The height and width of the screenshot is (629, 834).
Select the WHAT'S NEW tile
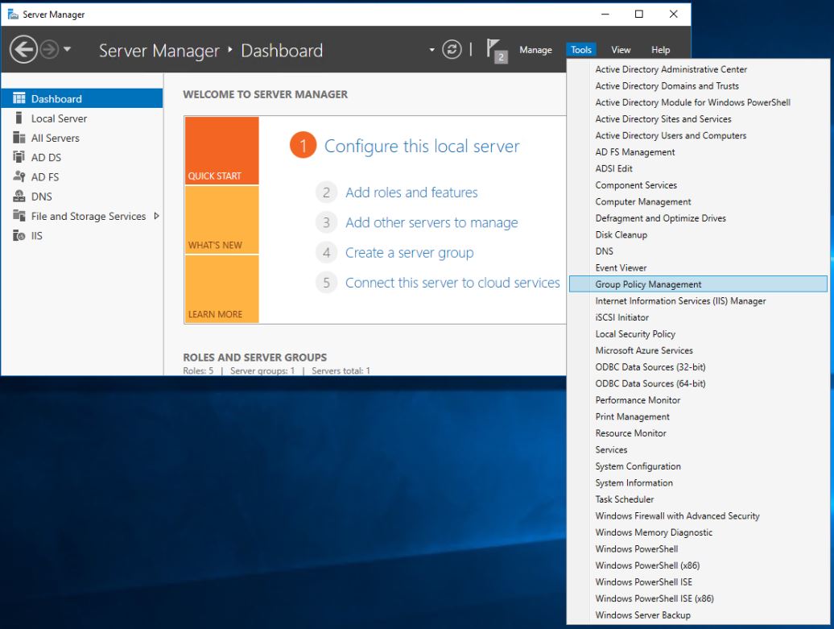pyautogui.click(x=221, y=220)
